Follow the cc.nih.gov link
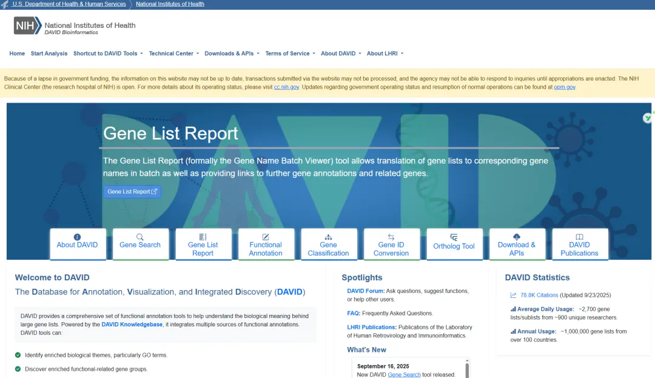655x378 pixels. [x=286, y=87]
